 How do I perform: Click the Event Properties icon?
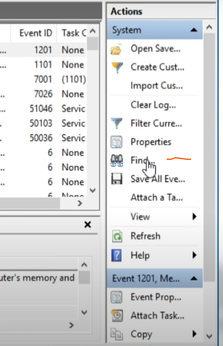click(x=116, y=297)
